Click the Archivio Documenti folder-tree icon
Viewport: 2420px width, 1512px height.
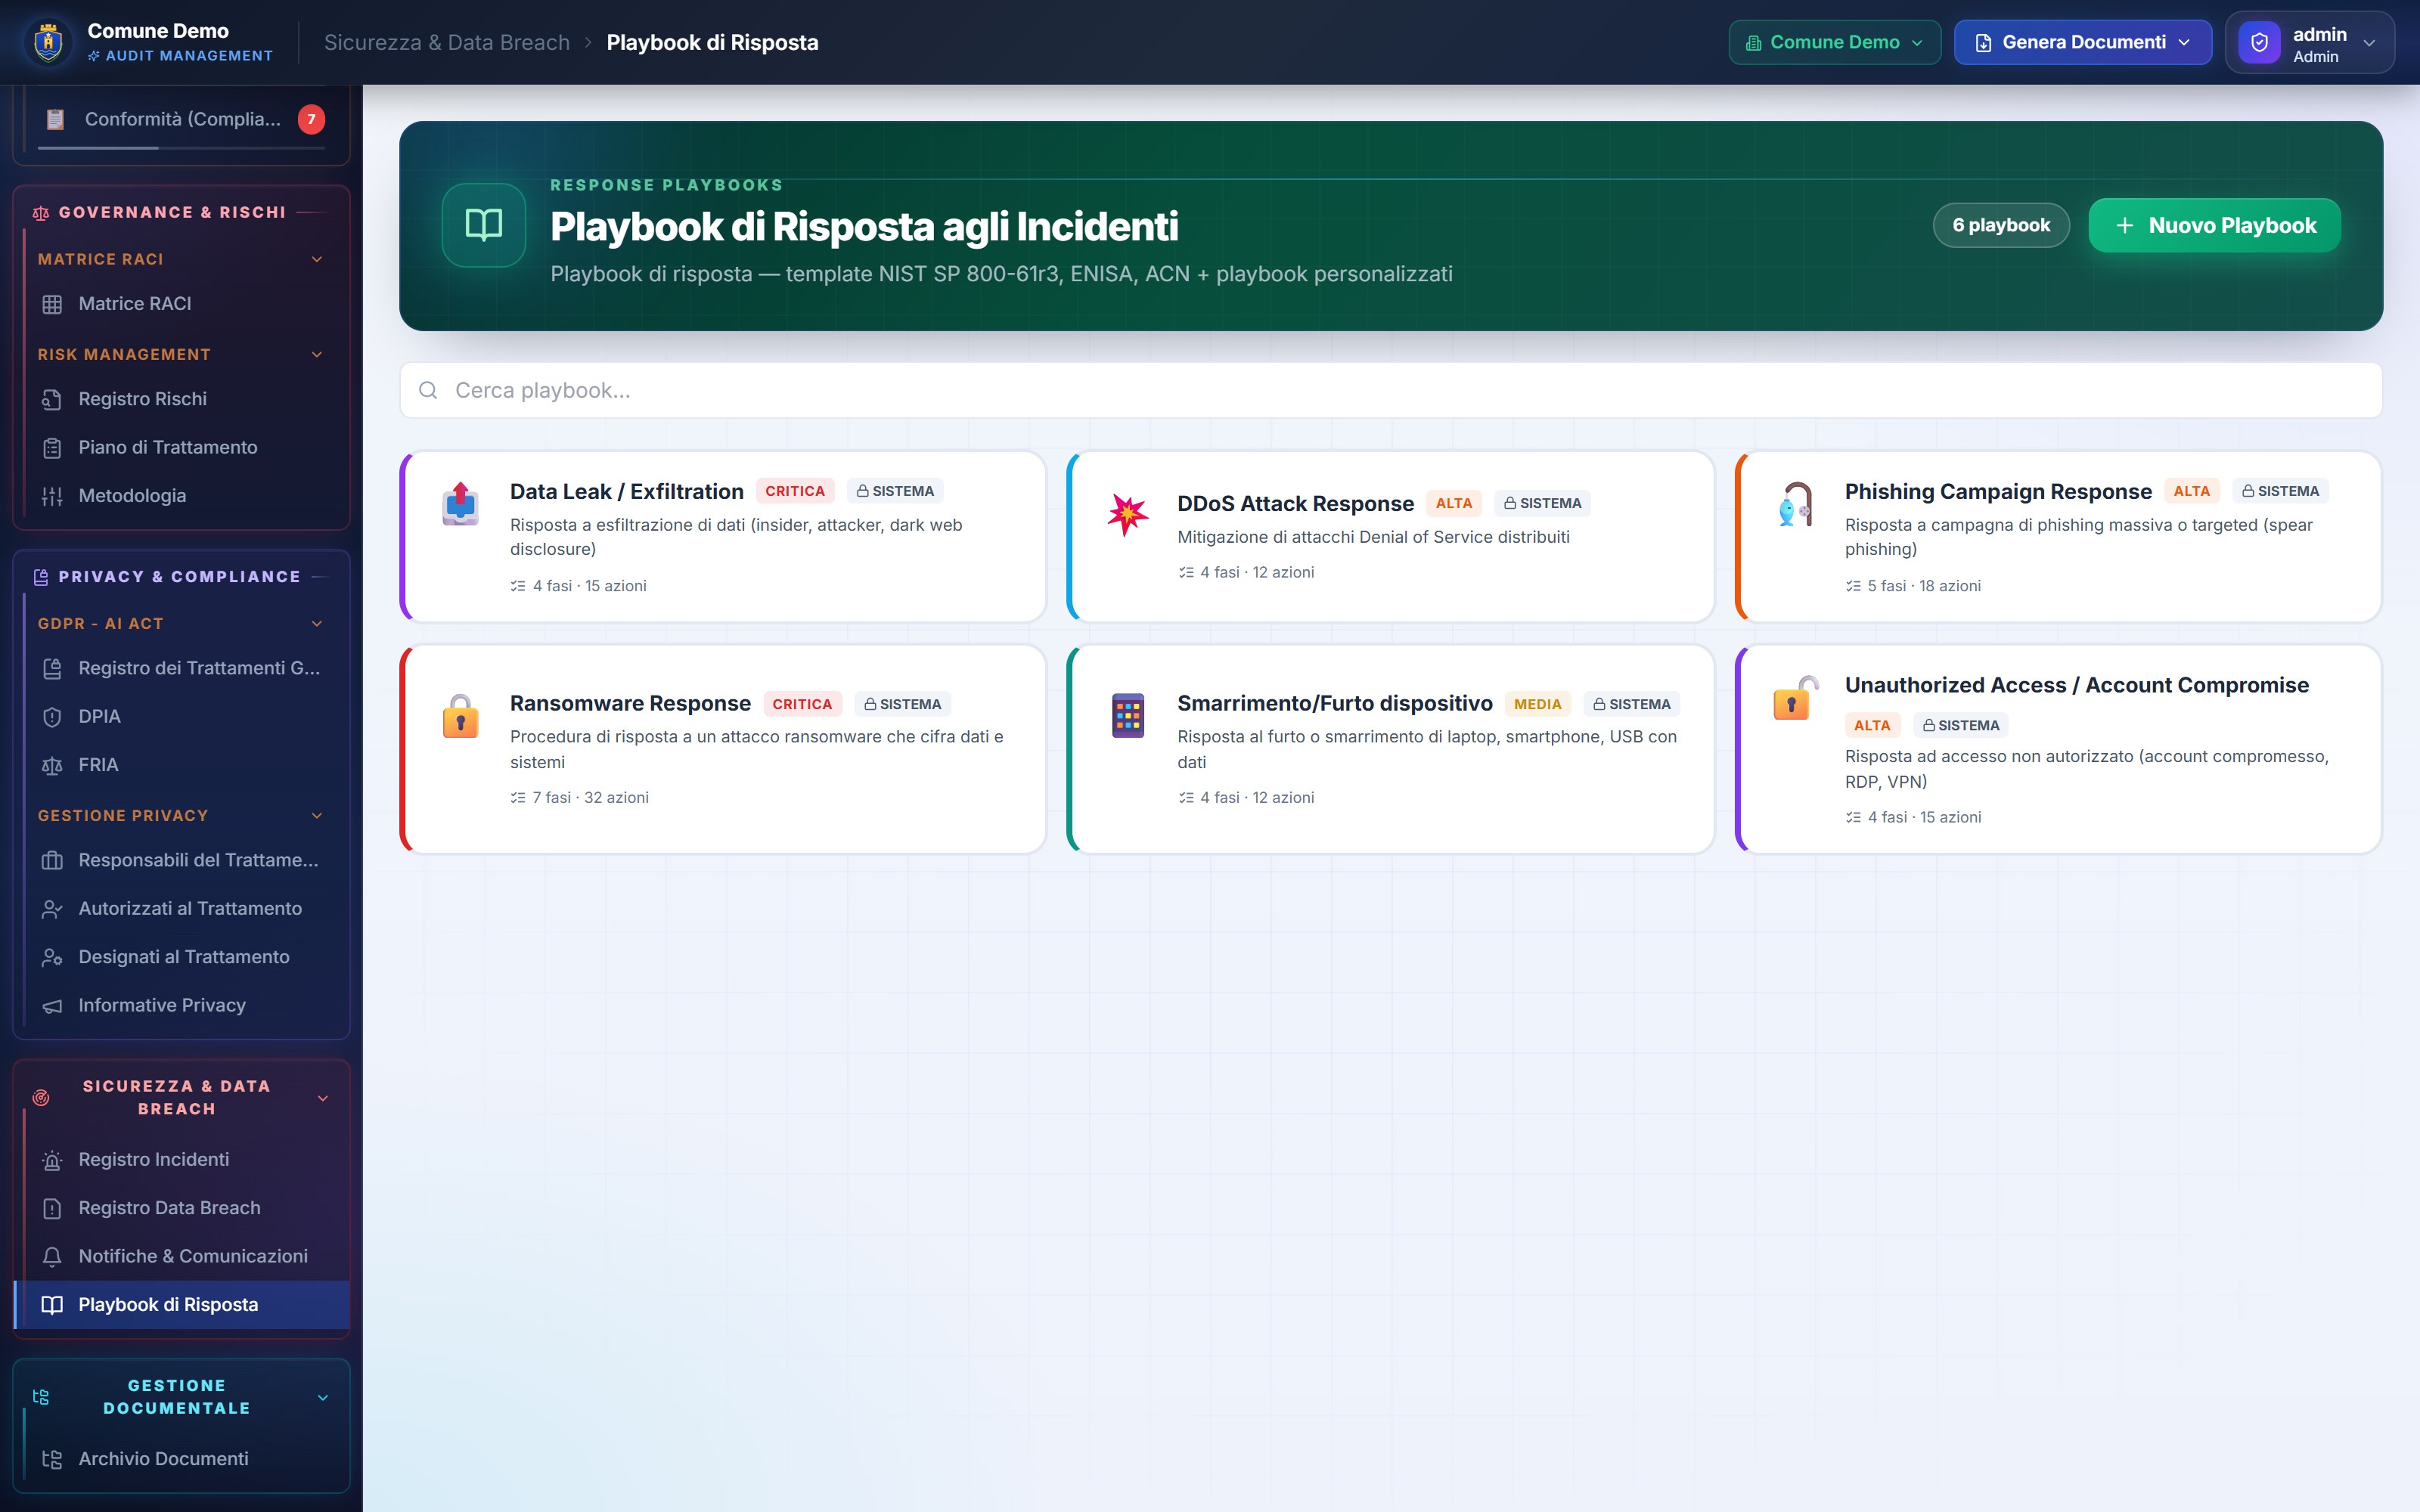[52, 1459]
